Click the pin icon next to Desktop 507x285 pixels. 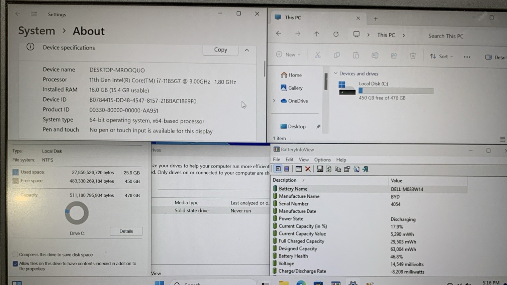pos(318,126)
